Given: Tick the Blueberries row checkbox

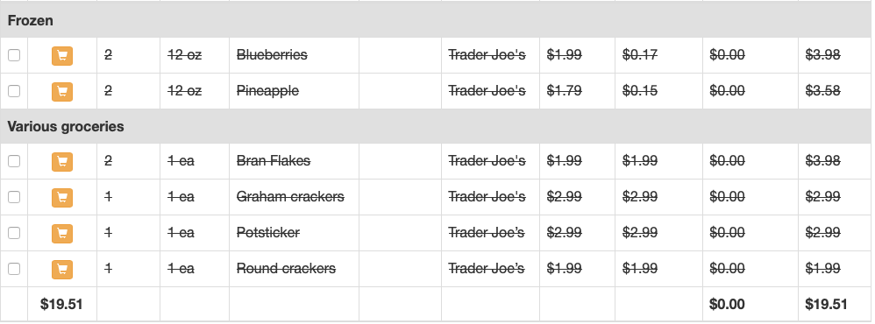Looking at the screenshot, I should point(14,55).
